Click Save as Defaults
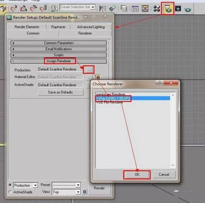Image resolution: width=205 pixels, height=203 pixels. [x=61, y=92]
